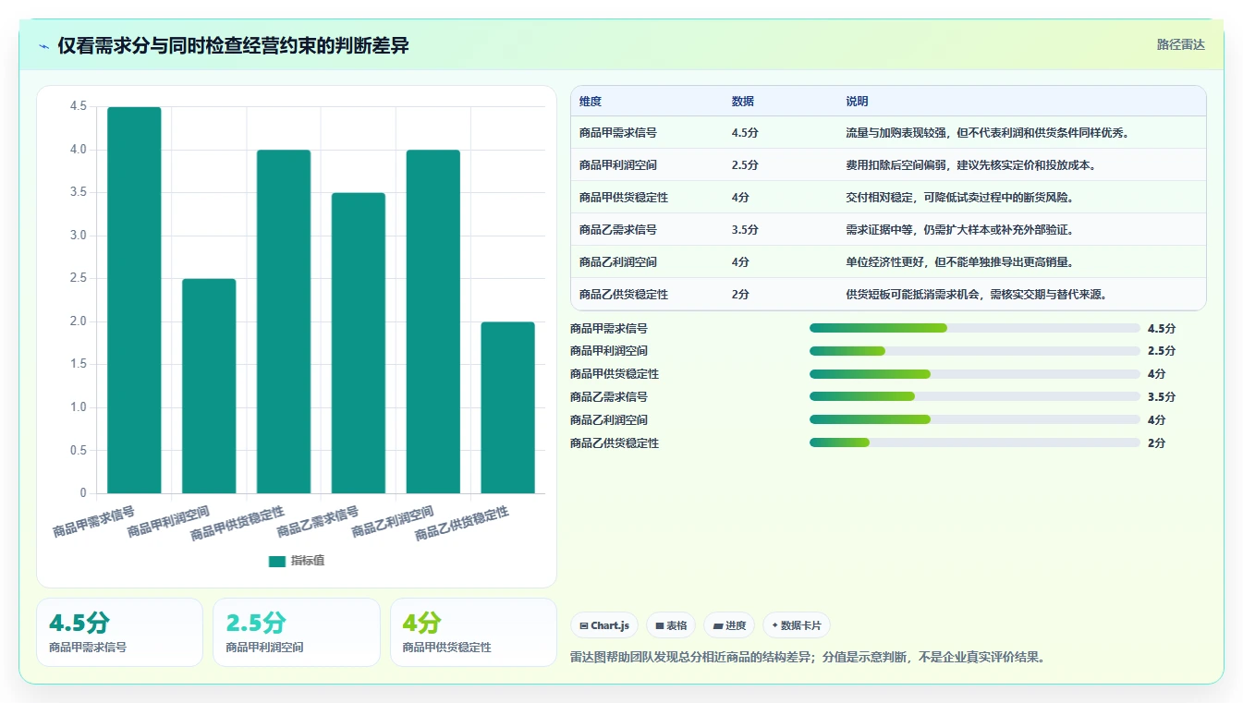Select the 表格 tag chip

pyautogui.click(x=671, y=625)
